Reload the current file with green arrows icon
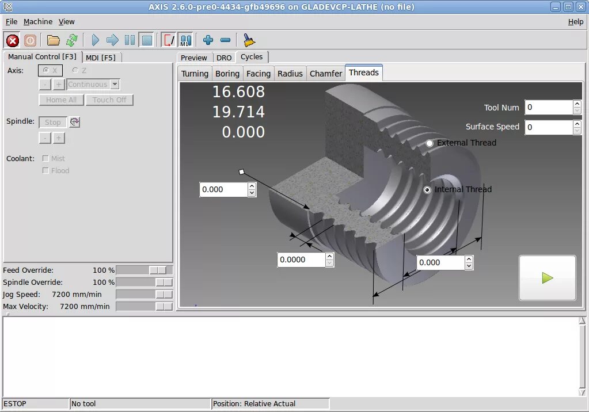 click(x=71, y=40)
